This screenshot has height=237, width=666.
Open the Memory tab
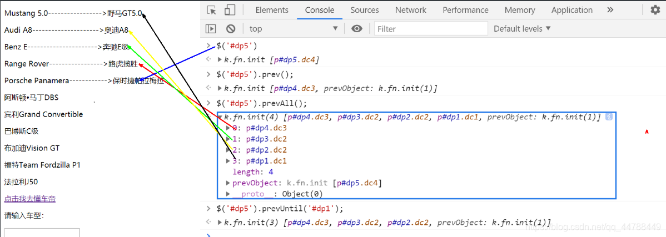(x=520, y=10)
